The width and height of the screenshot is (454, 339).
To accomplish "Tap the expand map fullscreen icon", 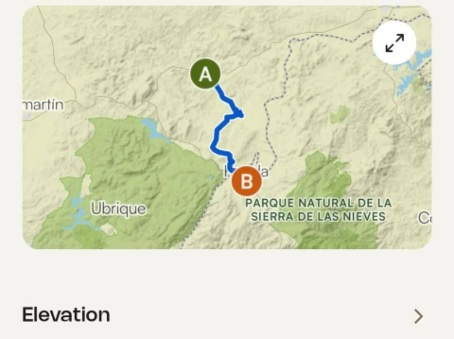I will coord(394,43).
